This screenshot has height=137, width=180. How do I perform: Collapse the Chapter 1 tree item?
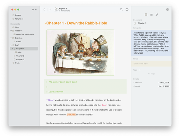(x=12, y=49)
